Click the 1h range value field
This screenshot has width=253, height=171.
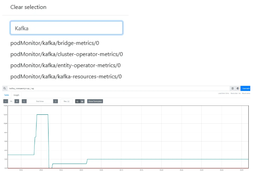pyautogui.click(x=11, y=101)
